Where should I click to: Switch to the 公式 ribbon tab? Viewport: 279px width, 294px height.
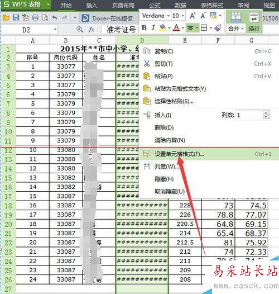(x=155, y=5)
